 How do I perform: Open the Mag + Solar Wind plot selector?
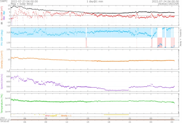tap(22, 4)
